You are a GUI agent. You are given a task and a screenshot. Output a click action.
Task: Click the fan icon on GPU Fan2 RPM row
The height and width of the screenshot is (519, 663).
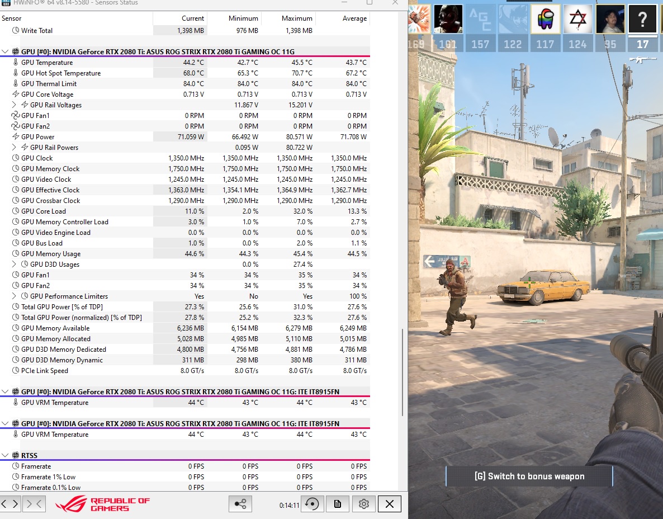tap(16, 126)
